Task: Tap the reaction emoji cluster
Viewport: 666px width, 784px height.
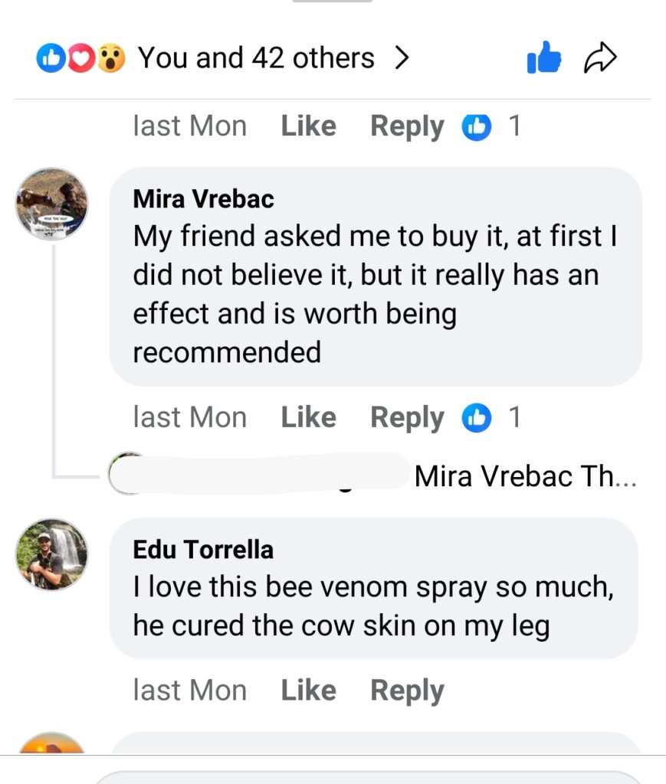Action: (x=81, y=58)
